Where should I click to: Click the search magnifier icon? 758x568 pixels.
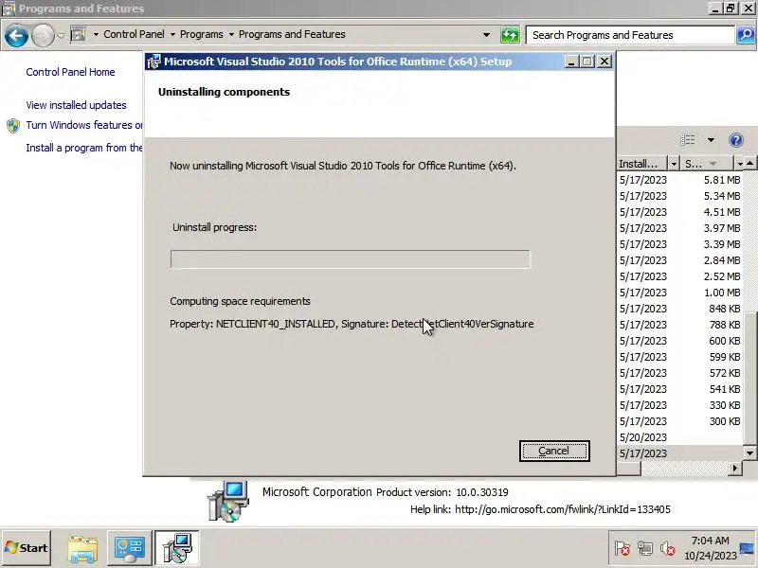pos(746,35)
